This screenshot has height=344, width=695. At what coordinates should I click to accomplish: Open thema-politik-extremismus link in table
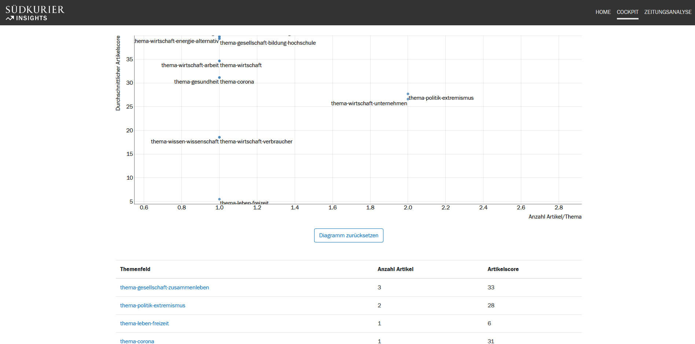[x=152, y=305]
